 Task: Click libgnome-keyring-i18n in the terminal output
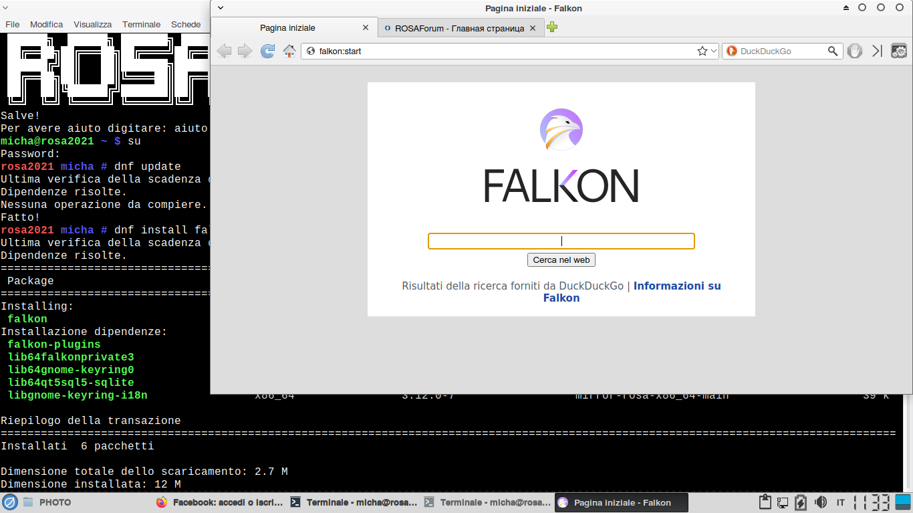click(x=78, y=395)
